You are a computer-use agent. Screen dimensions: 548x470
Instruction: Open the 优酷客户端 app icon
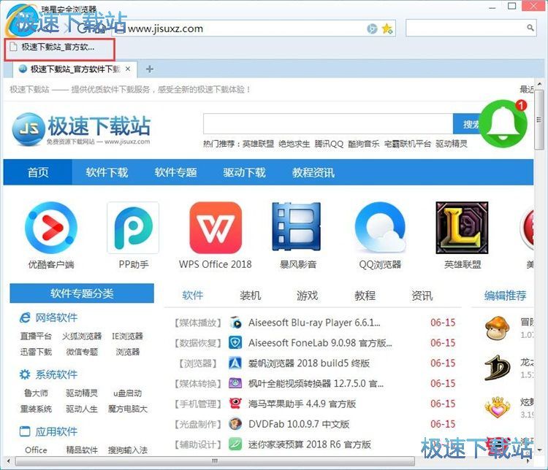(51, 228)
